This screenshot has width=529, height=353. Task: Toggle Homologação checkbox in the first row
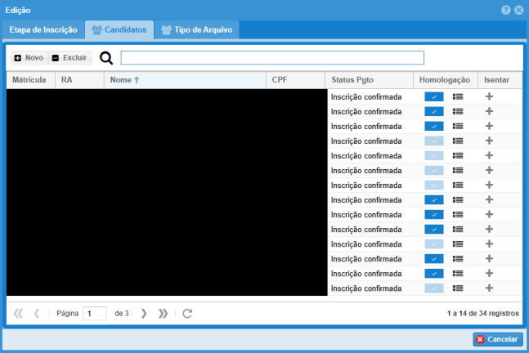coord(433,96)
